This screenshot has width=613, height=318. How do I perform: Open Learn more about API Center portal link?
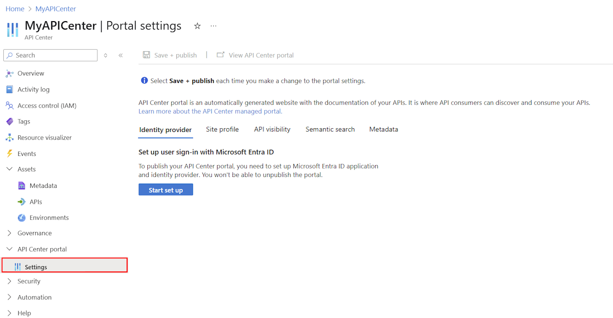210,112
